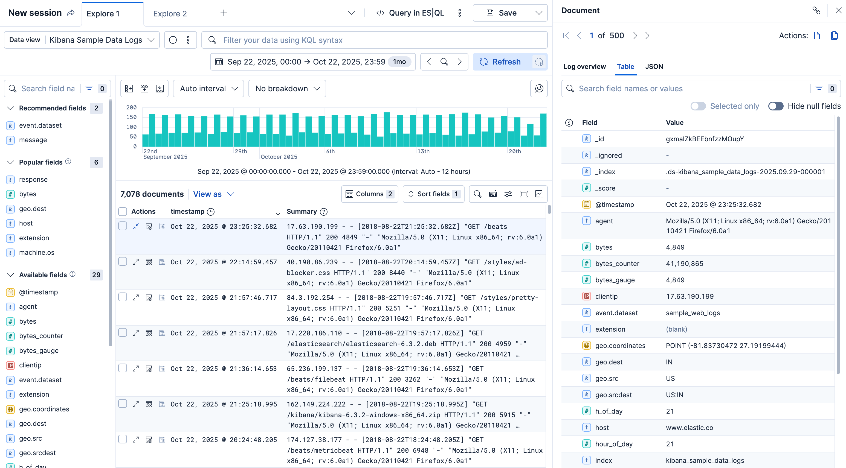The image size is (846, 468).
Task: Open the tabs list chevron near Explore 2
Action: pyautogui.click(x=351, y=13)
